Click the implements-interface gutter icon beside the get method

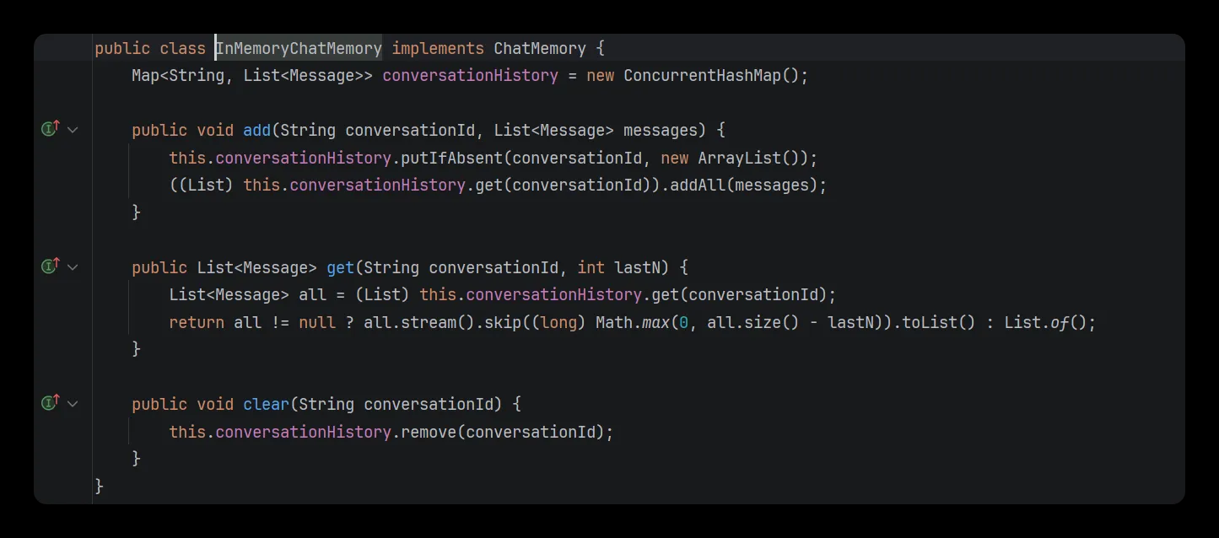[x=50, y=266]
